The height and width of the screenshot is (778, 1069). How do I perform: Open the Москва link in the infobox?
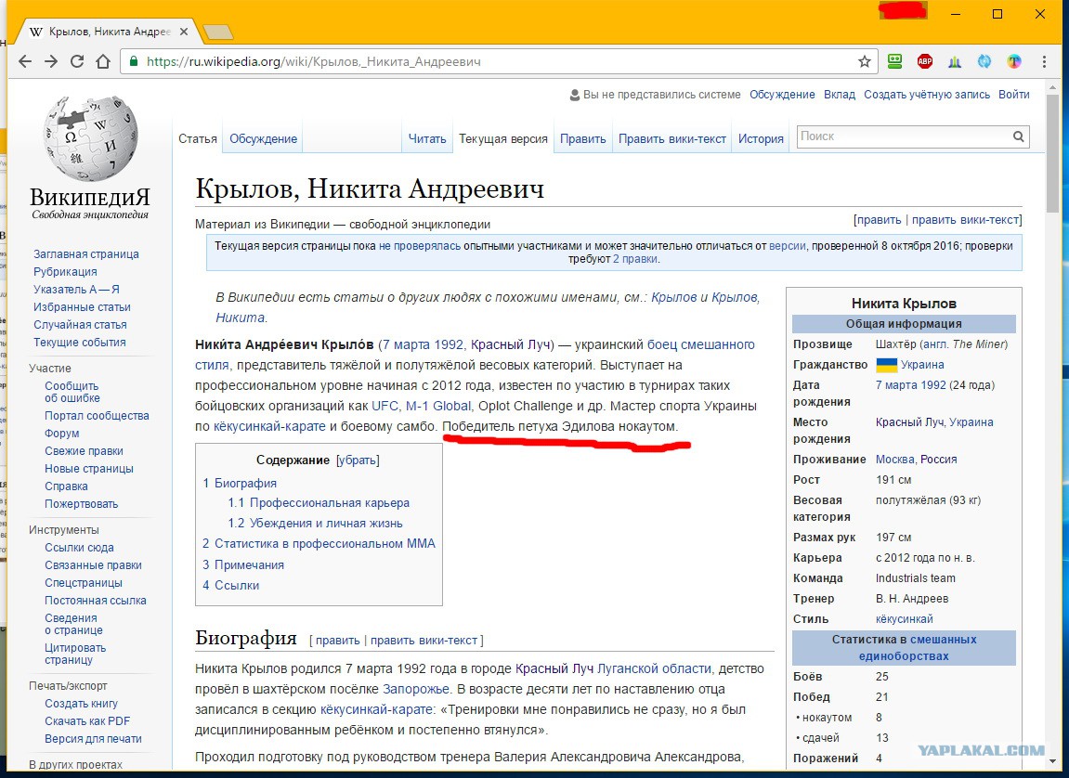(x=894, y=460)
